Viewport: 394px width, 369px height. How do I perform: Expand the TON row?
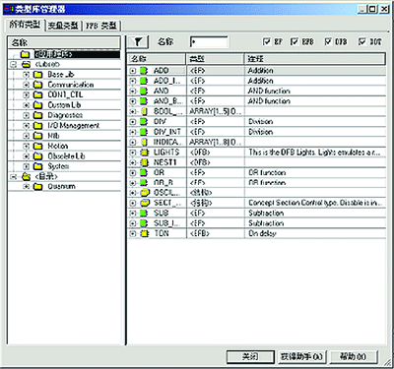[133, 233]
